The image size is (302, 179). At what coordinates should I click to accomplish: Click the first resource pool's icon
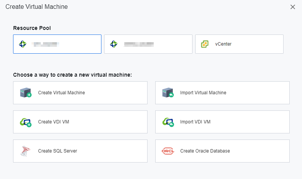[23, 44]
